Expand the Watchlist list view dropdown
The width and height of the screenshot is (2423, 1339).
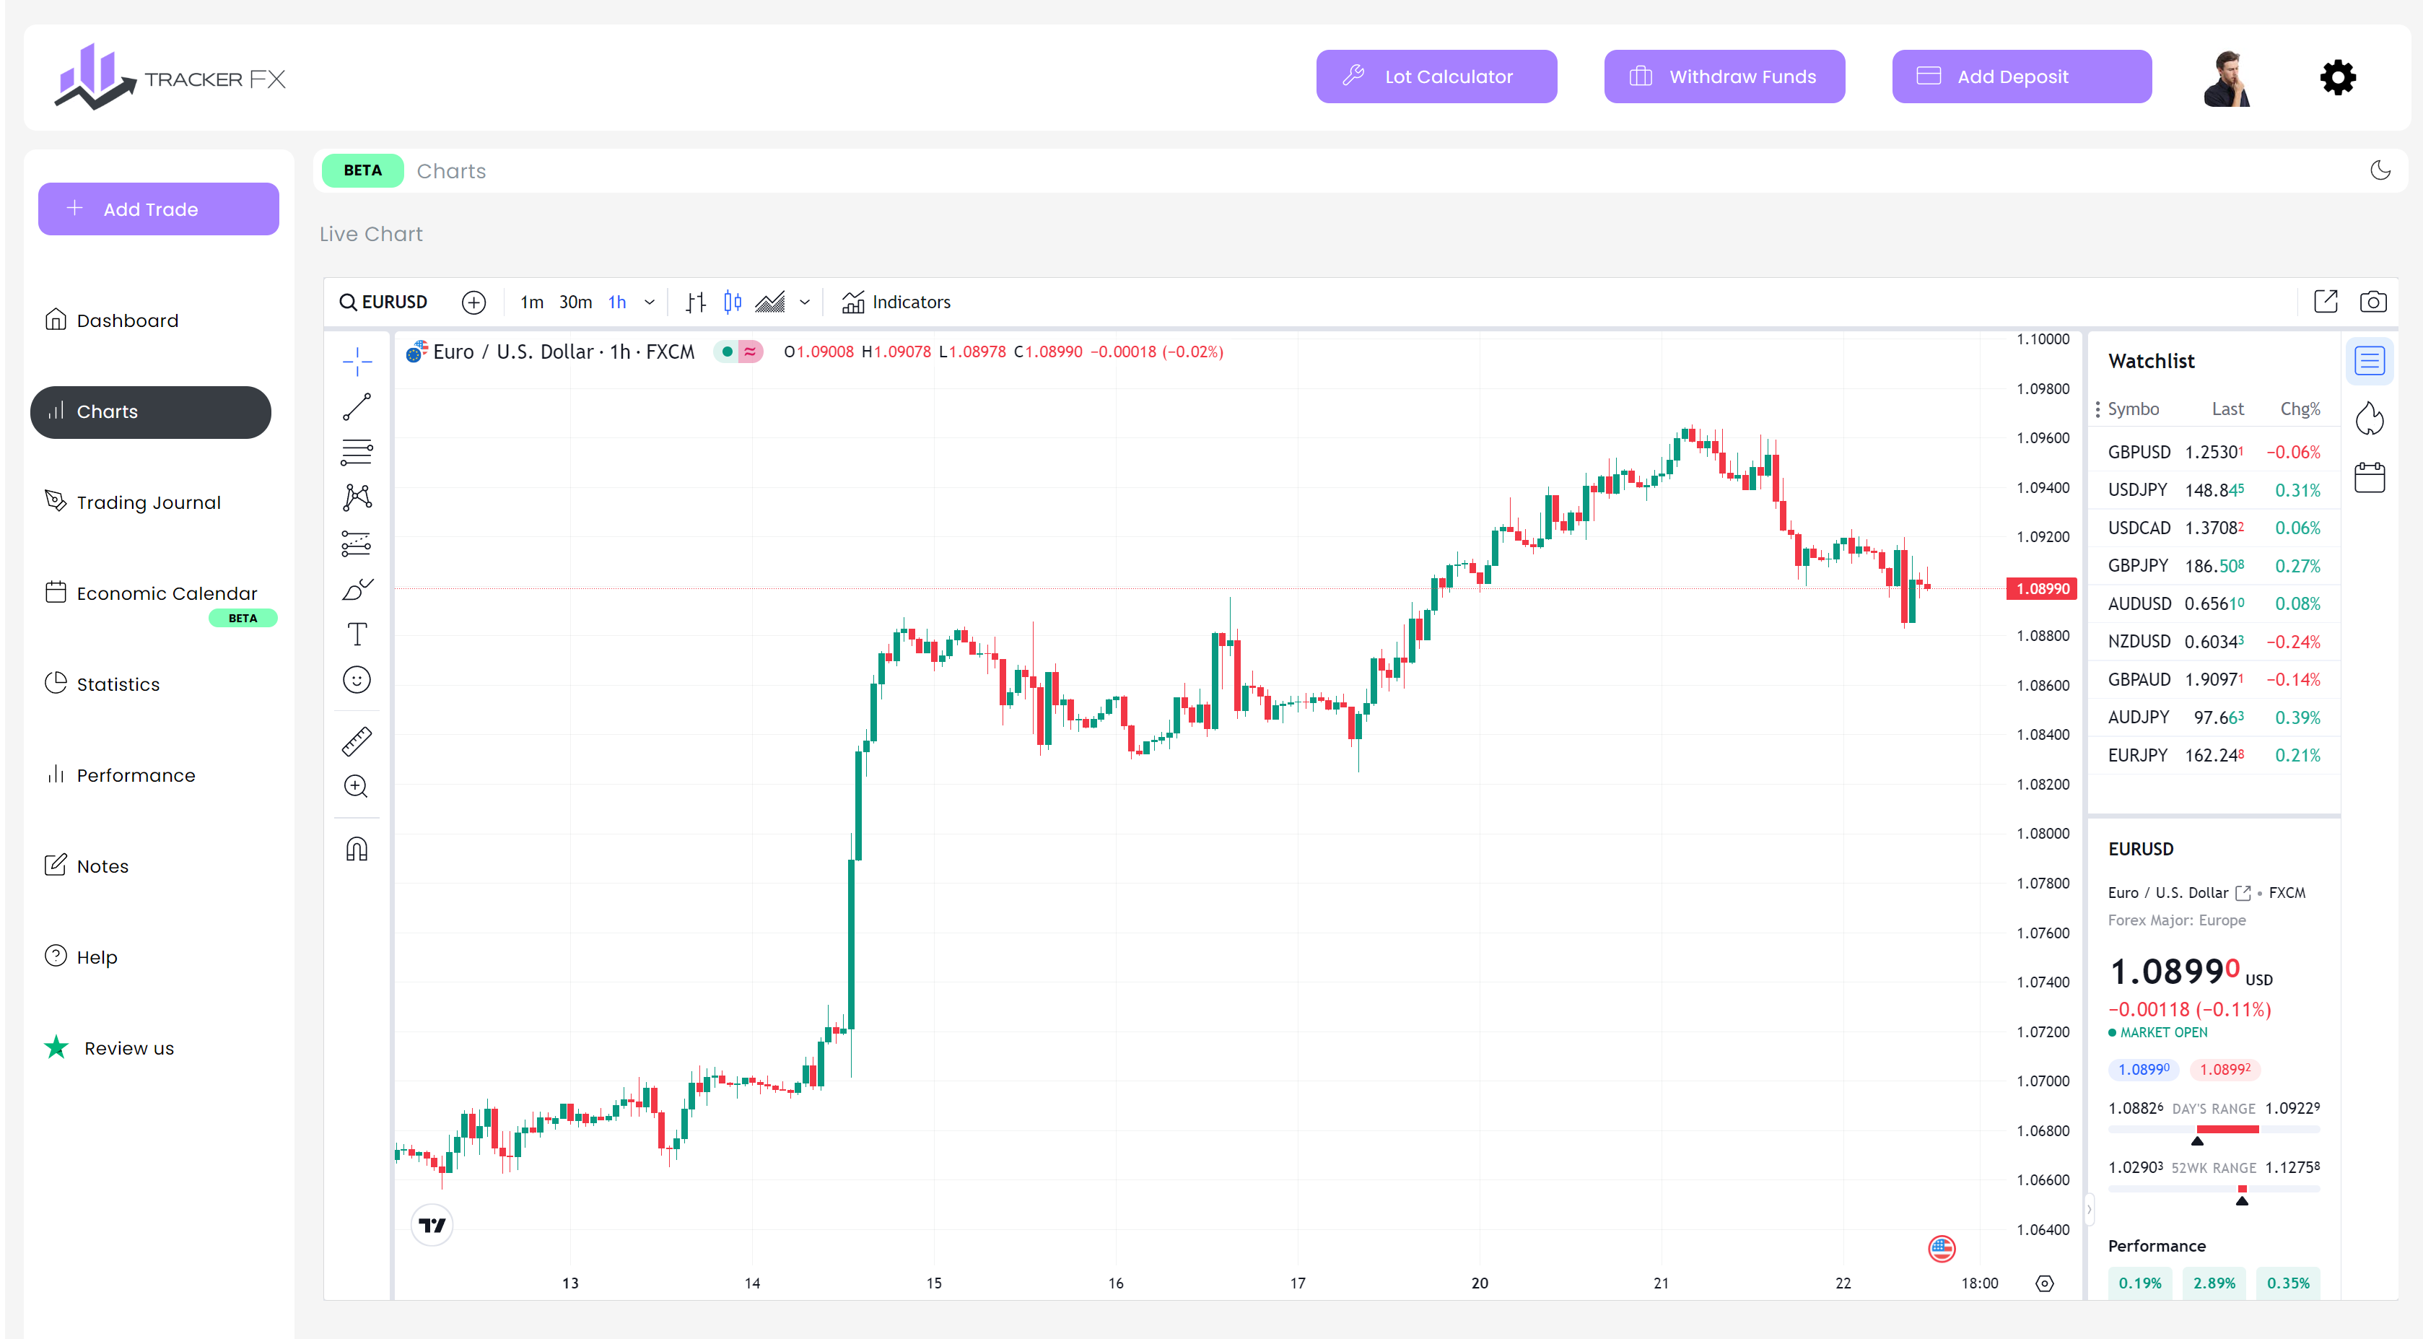[2371, 360]
